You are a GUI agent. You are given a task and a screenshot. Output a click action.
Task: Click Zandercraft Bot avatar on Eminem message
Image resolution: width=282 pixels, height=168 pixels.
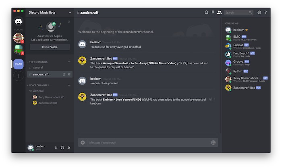pyautogui.click(x=82, y=97)
